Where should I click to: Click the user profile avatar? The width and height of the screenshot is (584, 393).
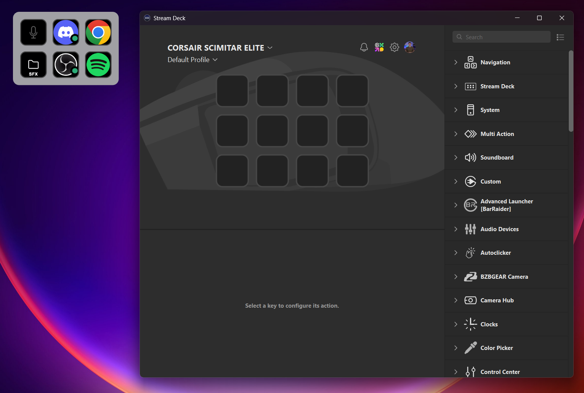pos(410,47)
